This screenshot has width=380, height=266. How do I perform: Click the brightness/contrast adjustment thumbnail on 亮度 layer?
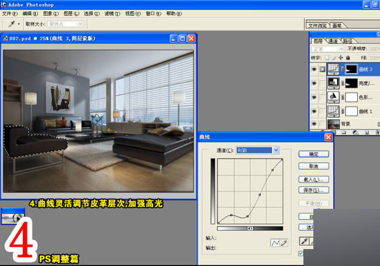333,83
